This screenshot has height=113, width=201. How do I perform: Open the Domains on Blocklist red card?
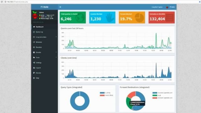point(161,18)
